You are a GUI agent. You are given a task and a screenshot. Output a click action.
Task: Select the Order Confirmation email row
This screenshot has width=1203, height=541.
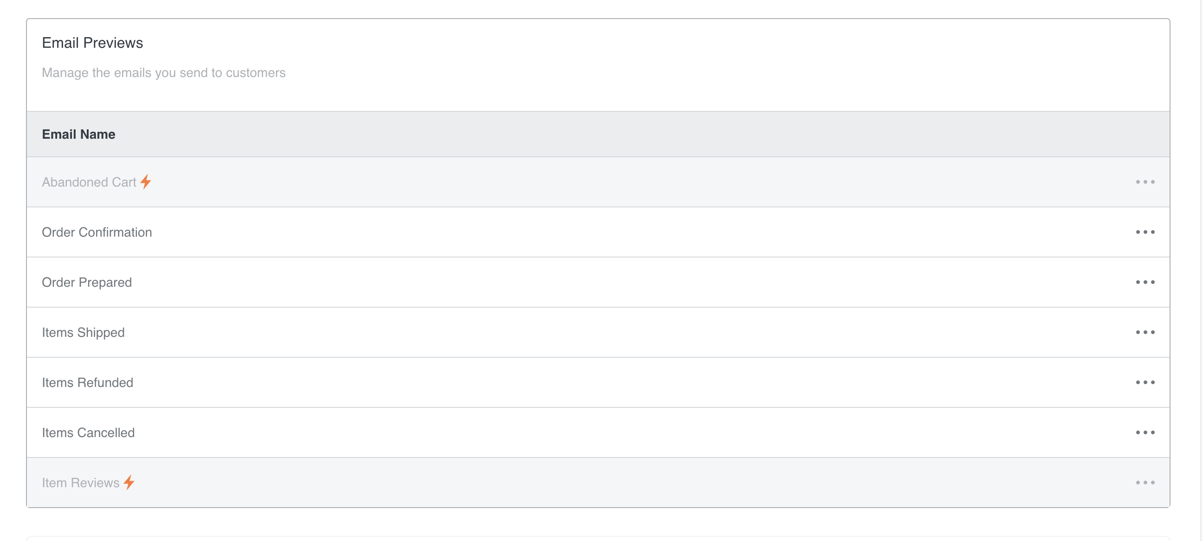[x=598, y=232]
